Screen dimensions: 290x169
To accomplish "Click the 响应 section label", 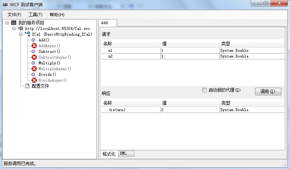I will (x=106, y=93).
